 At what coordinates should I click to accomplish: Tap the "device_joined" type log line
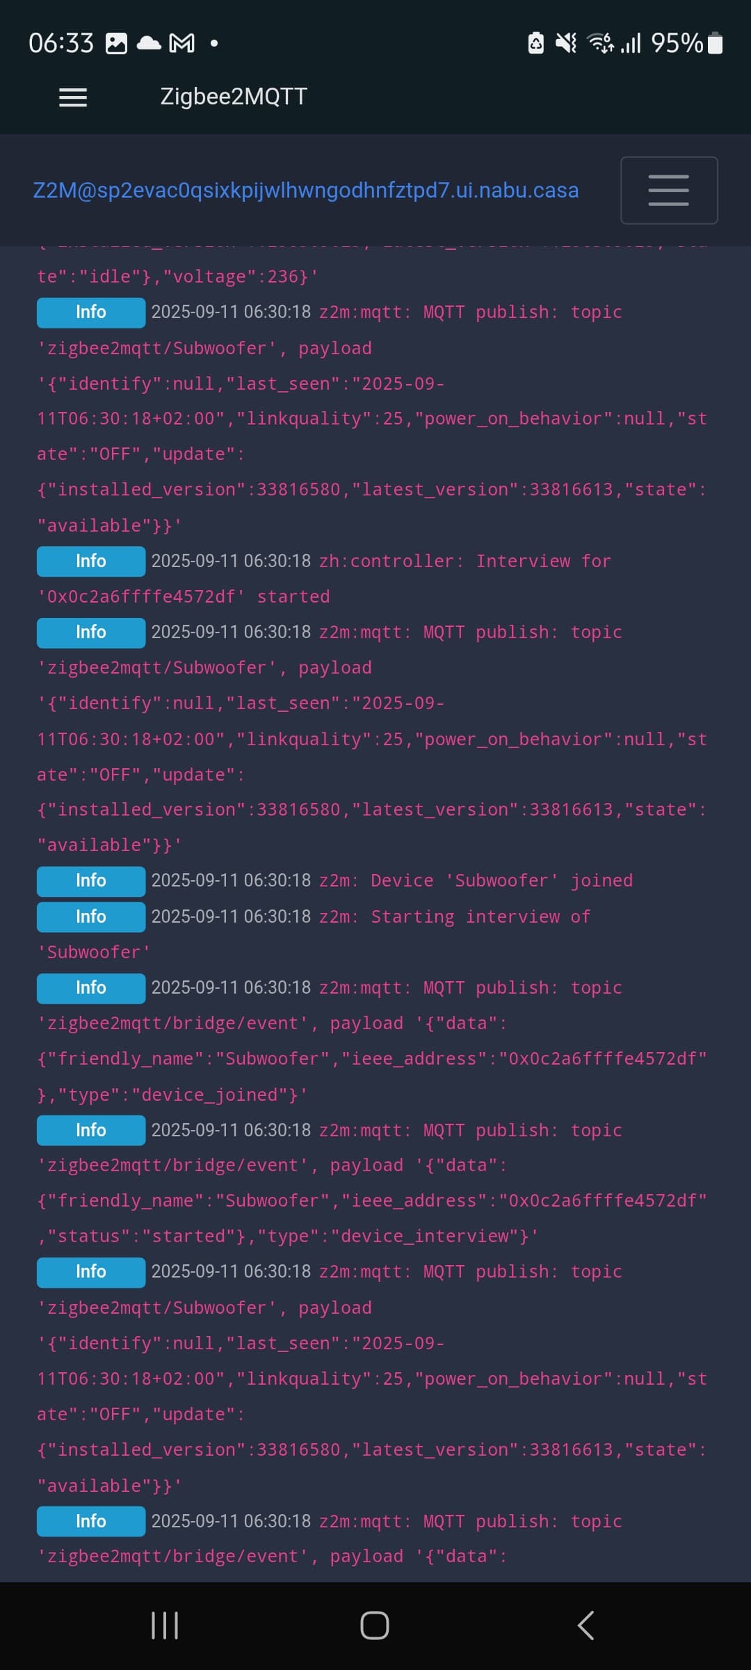172,1095
